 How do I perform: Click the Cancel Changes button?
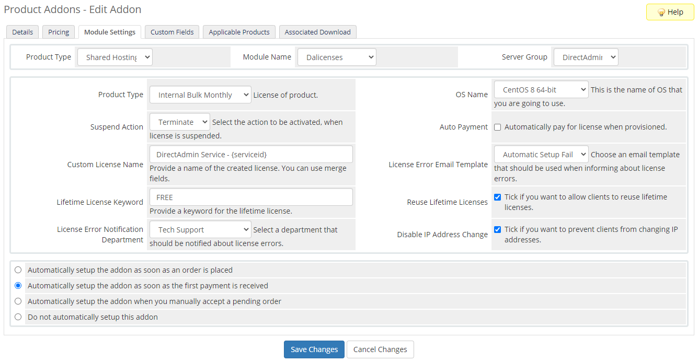point(380,349)
